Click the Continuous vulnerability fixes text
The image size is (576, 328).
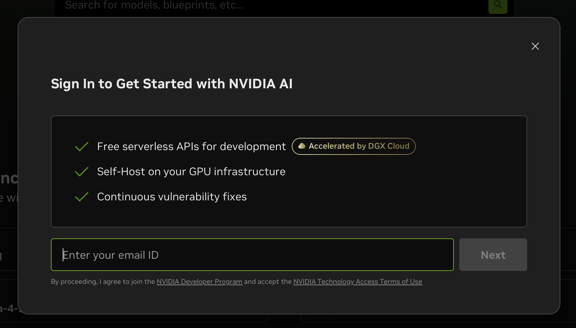(x=172, y=197)
